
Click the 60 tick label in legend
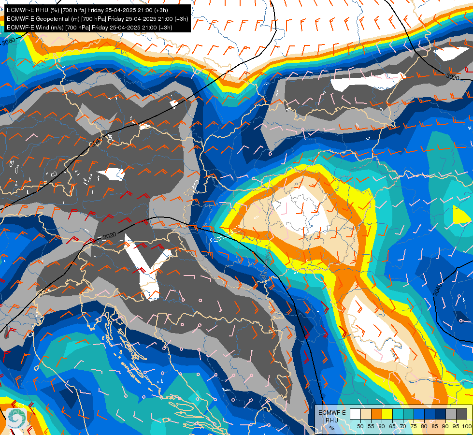coord(382,426)
